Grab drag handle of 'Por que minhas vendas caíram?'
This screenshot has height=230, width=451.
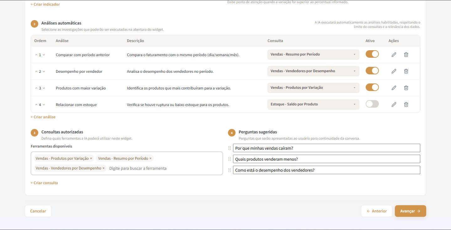click(230, 148)
